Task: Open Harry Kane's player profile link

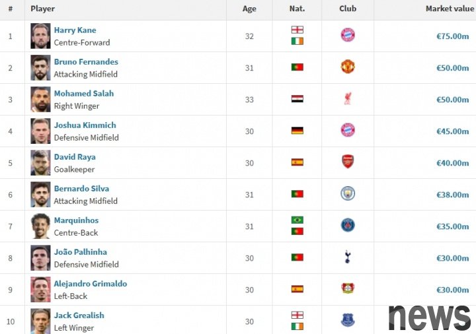Action: tap(75, 30)
